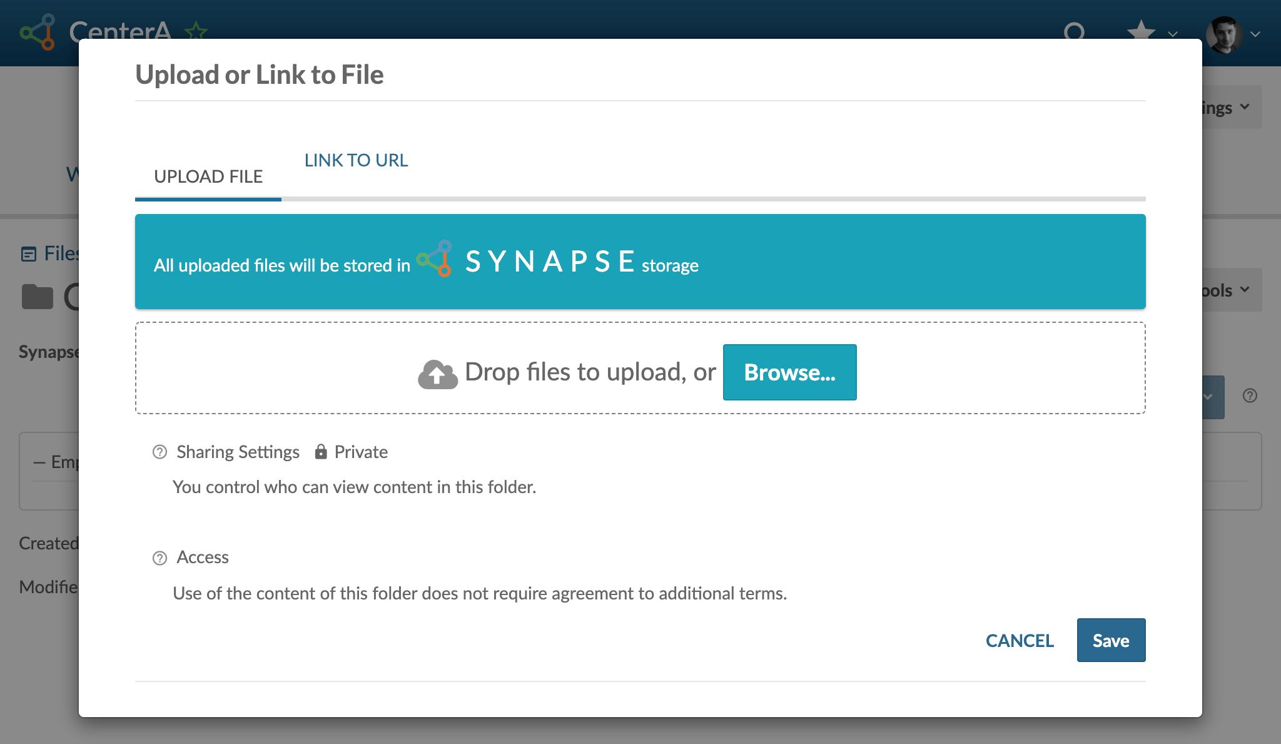Click help icon beside the background dropdown
The image size is (1281, 744).
[1250, 395]
